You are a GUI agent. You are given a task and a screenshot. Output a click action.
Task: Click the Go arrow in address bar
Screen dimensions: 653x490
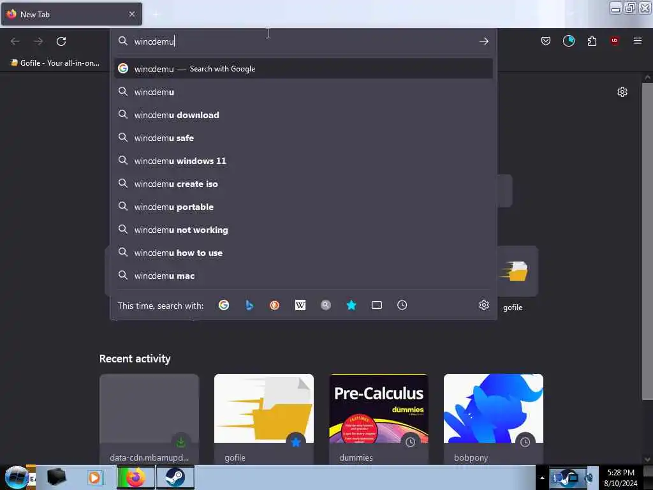483,41
